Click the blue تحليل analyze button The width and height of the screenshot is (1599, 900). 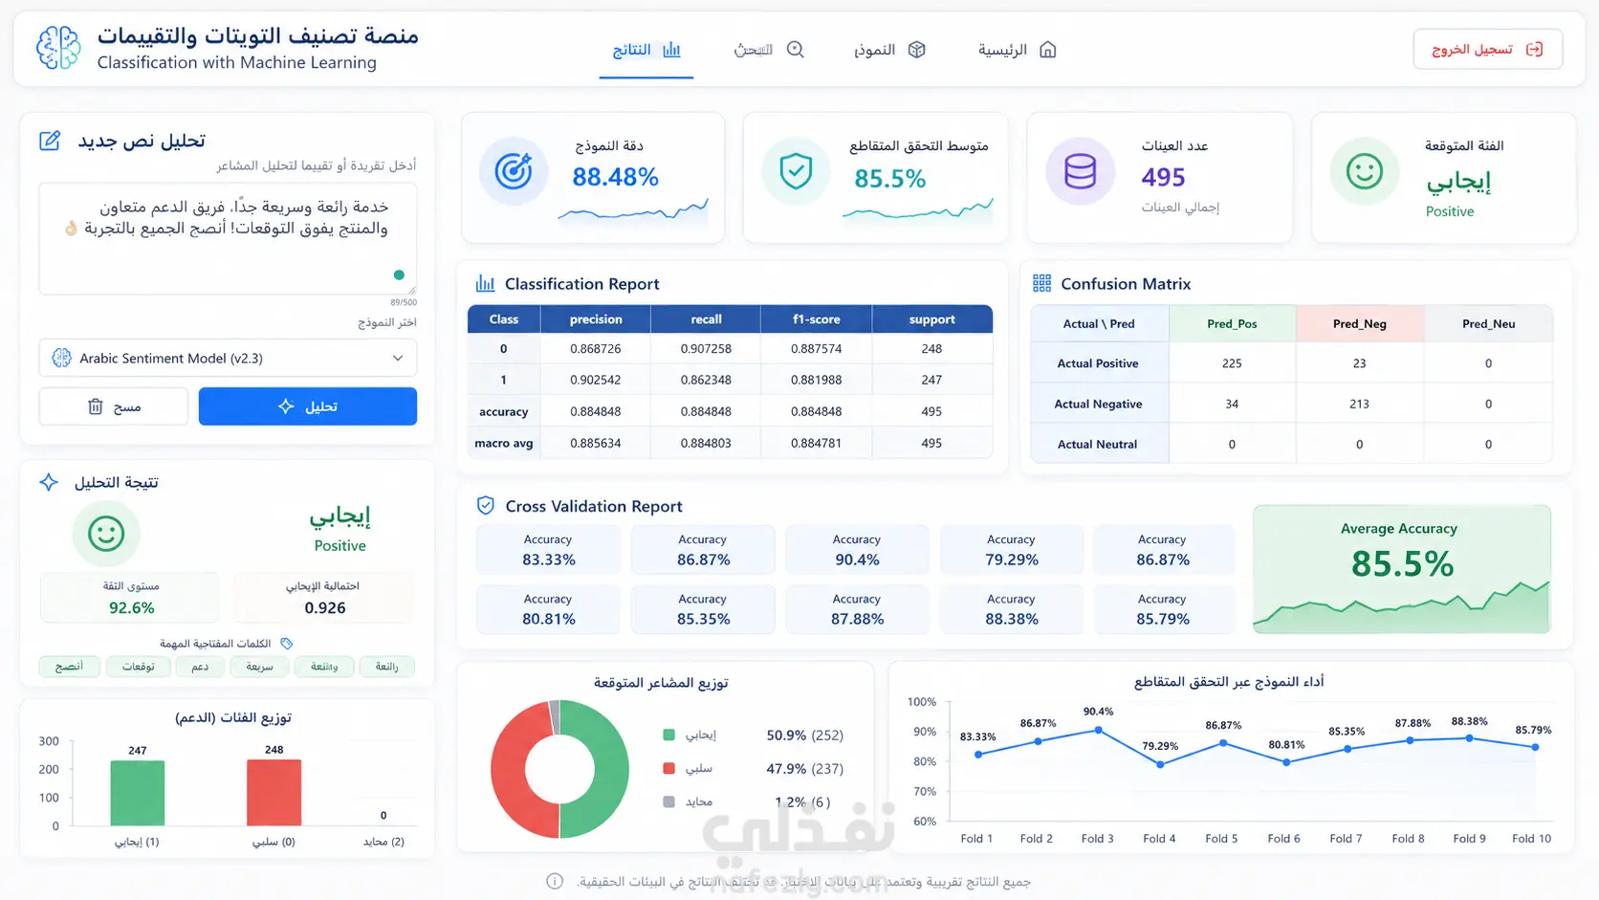[x=308, y=406]
